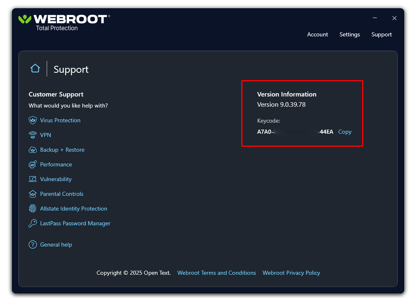417x305 pixels.
Task: Click the Keycode: label
Action: [x=269, y=121]
